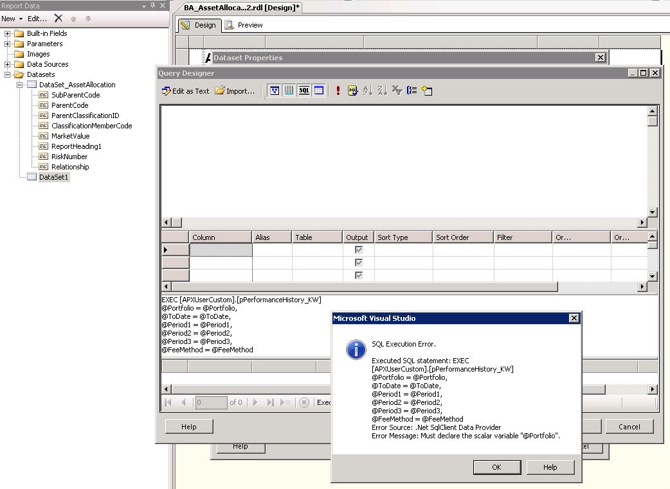Toggle the grid pane icon
670x489 pixels.
click(x=289, y=90)
